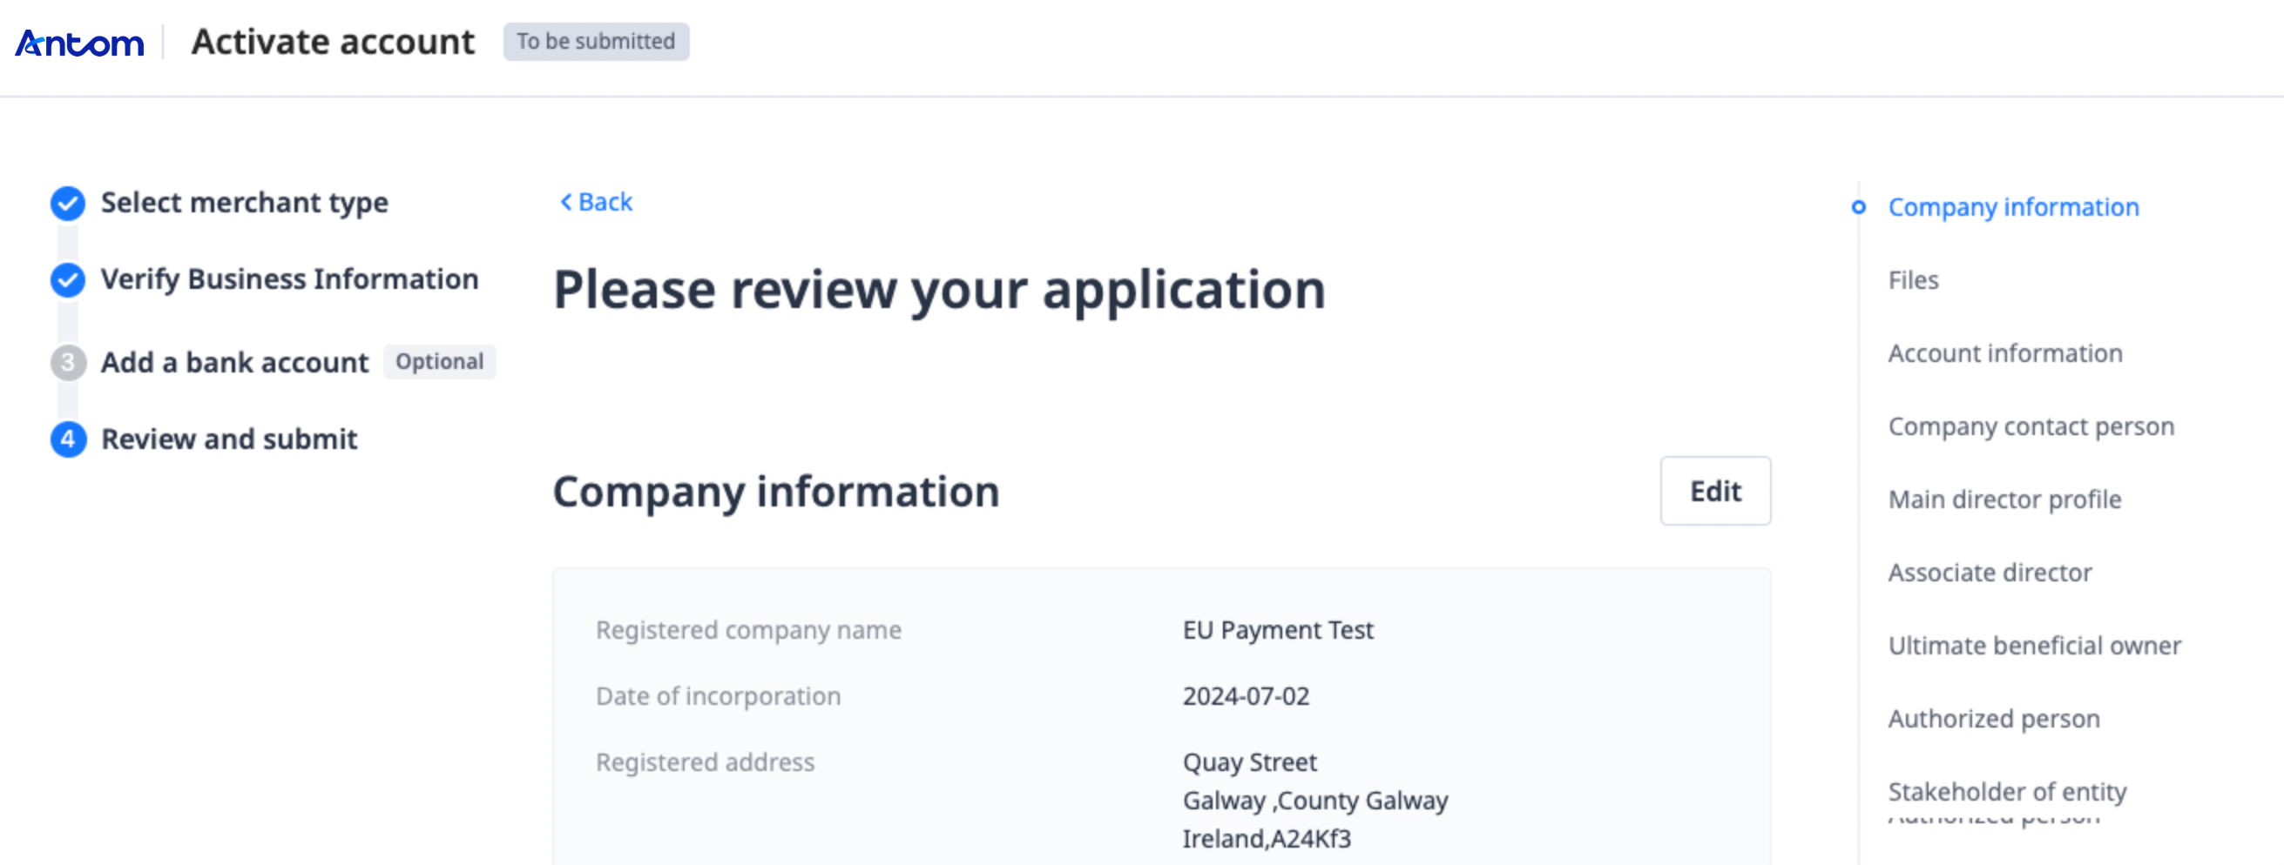Jump to the Files section
The image size is (2284, 865).
tap(1914, 281)
